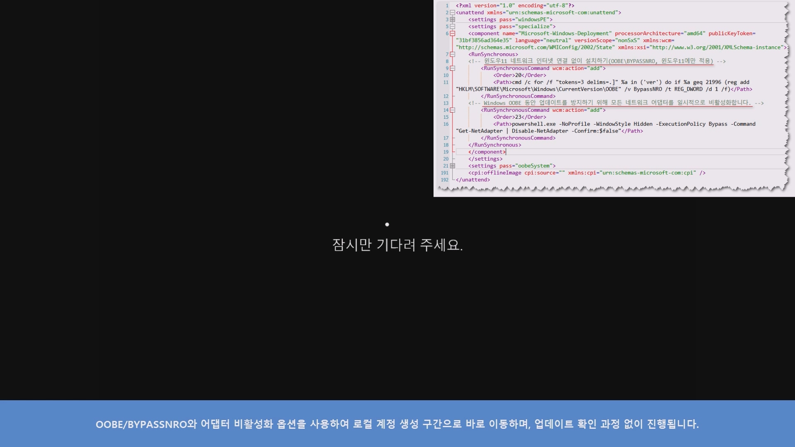795x447 pixels.
Task: Click the Windows OOBE update comment line 13
Action: [617, 103]
